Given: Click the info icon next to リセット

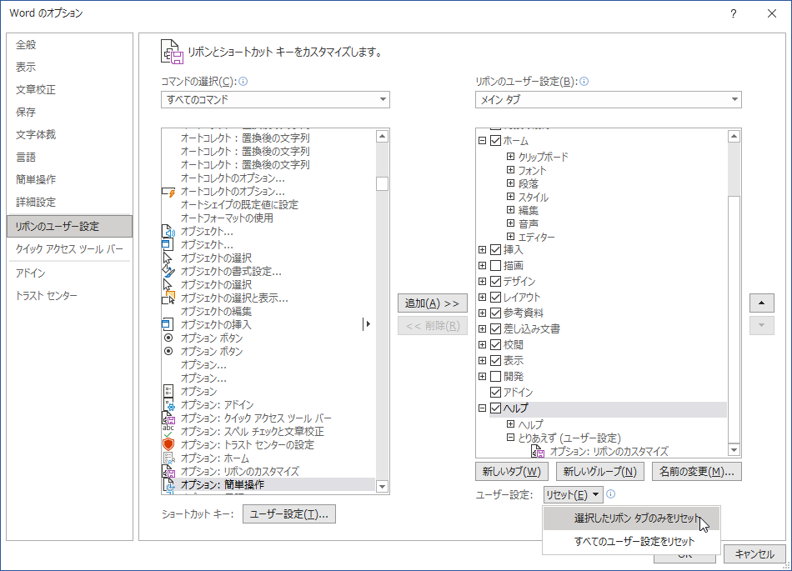Looking at the screenshot, I should (x=610, y=494).
